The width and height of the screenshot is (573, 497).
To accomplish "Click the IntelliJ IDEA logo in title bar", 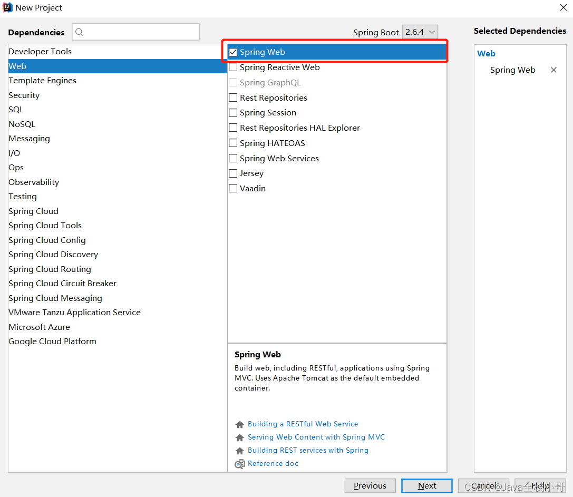I will pos(7,7).
